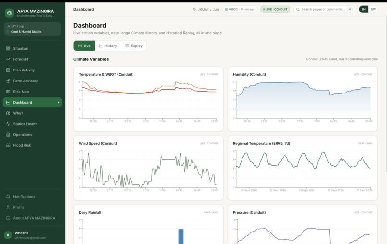Click the JKUAT / Juja location in header

coord(206,9)
